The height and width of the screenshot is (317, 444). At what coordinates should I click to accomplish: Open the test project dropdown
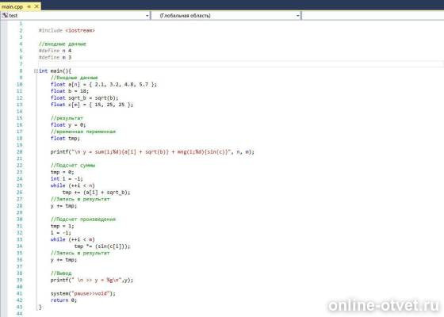tap(75, 15)
